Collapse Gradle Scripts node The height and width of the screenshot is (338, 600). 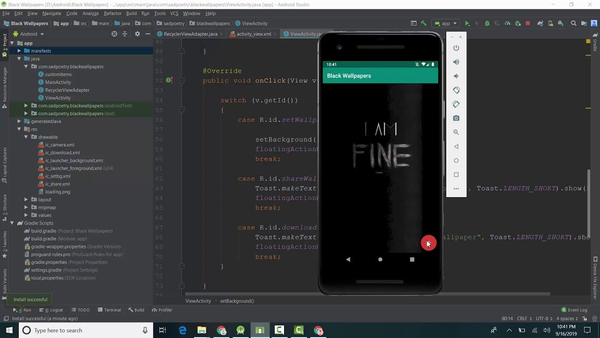pos(12,223)
